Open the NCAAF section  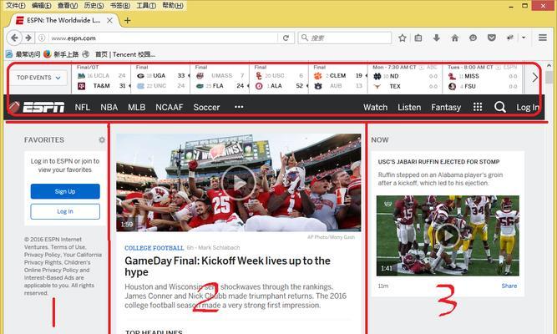click(169, 107)
